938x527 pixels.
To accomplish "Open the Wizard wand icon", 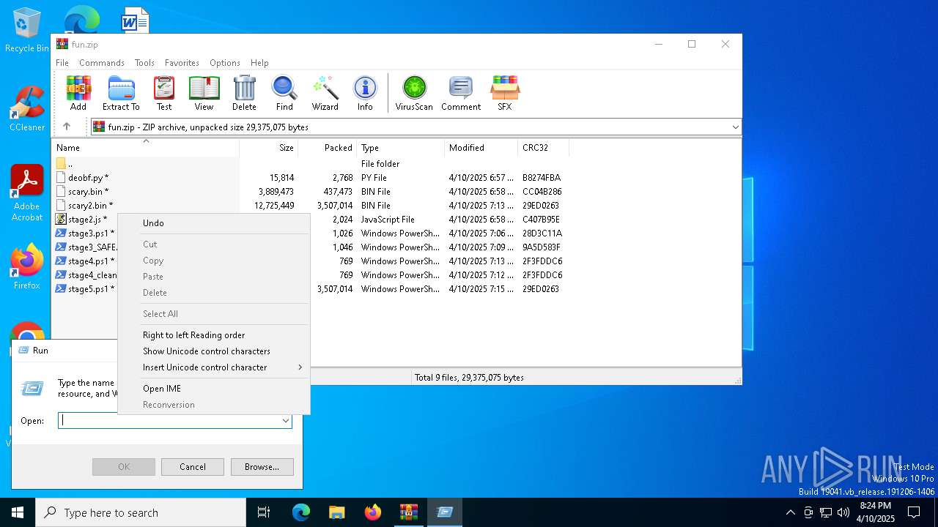I will coord(325,93).
